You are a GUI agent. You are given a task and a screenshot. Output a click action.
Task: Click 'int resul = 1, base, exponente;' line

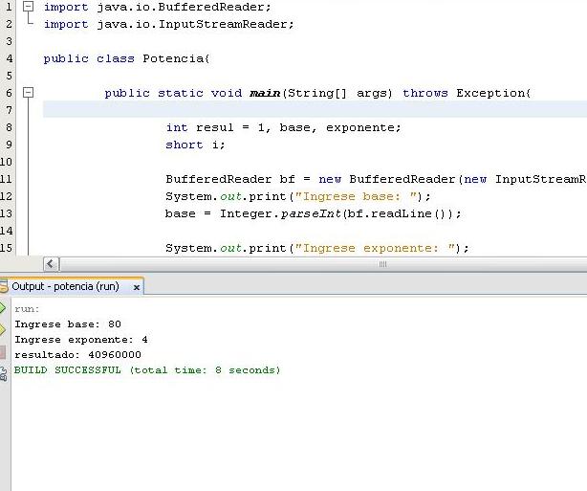pyautogui.click(x=283, y=128)
